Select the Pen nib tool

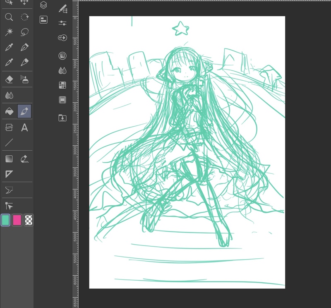(24, 47)
